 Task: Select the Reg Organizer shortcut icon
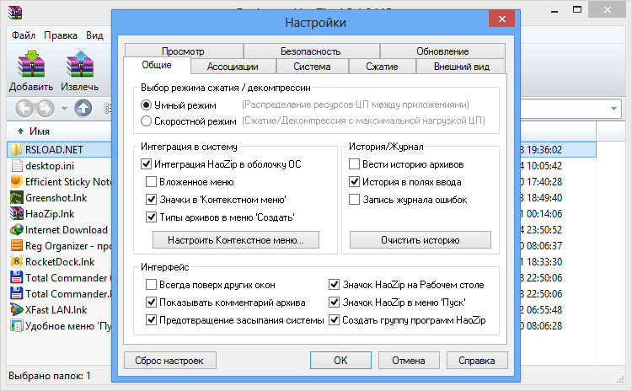click(x=17, y=245)
